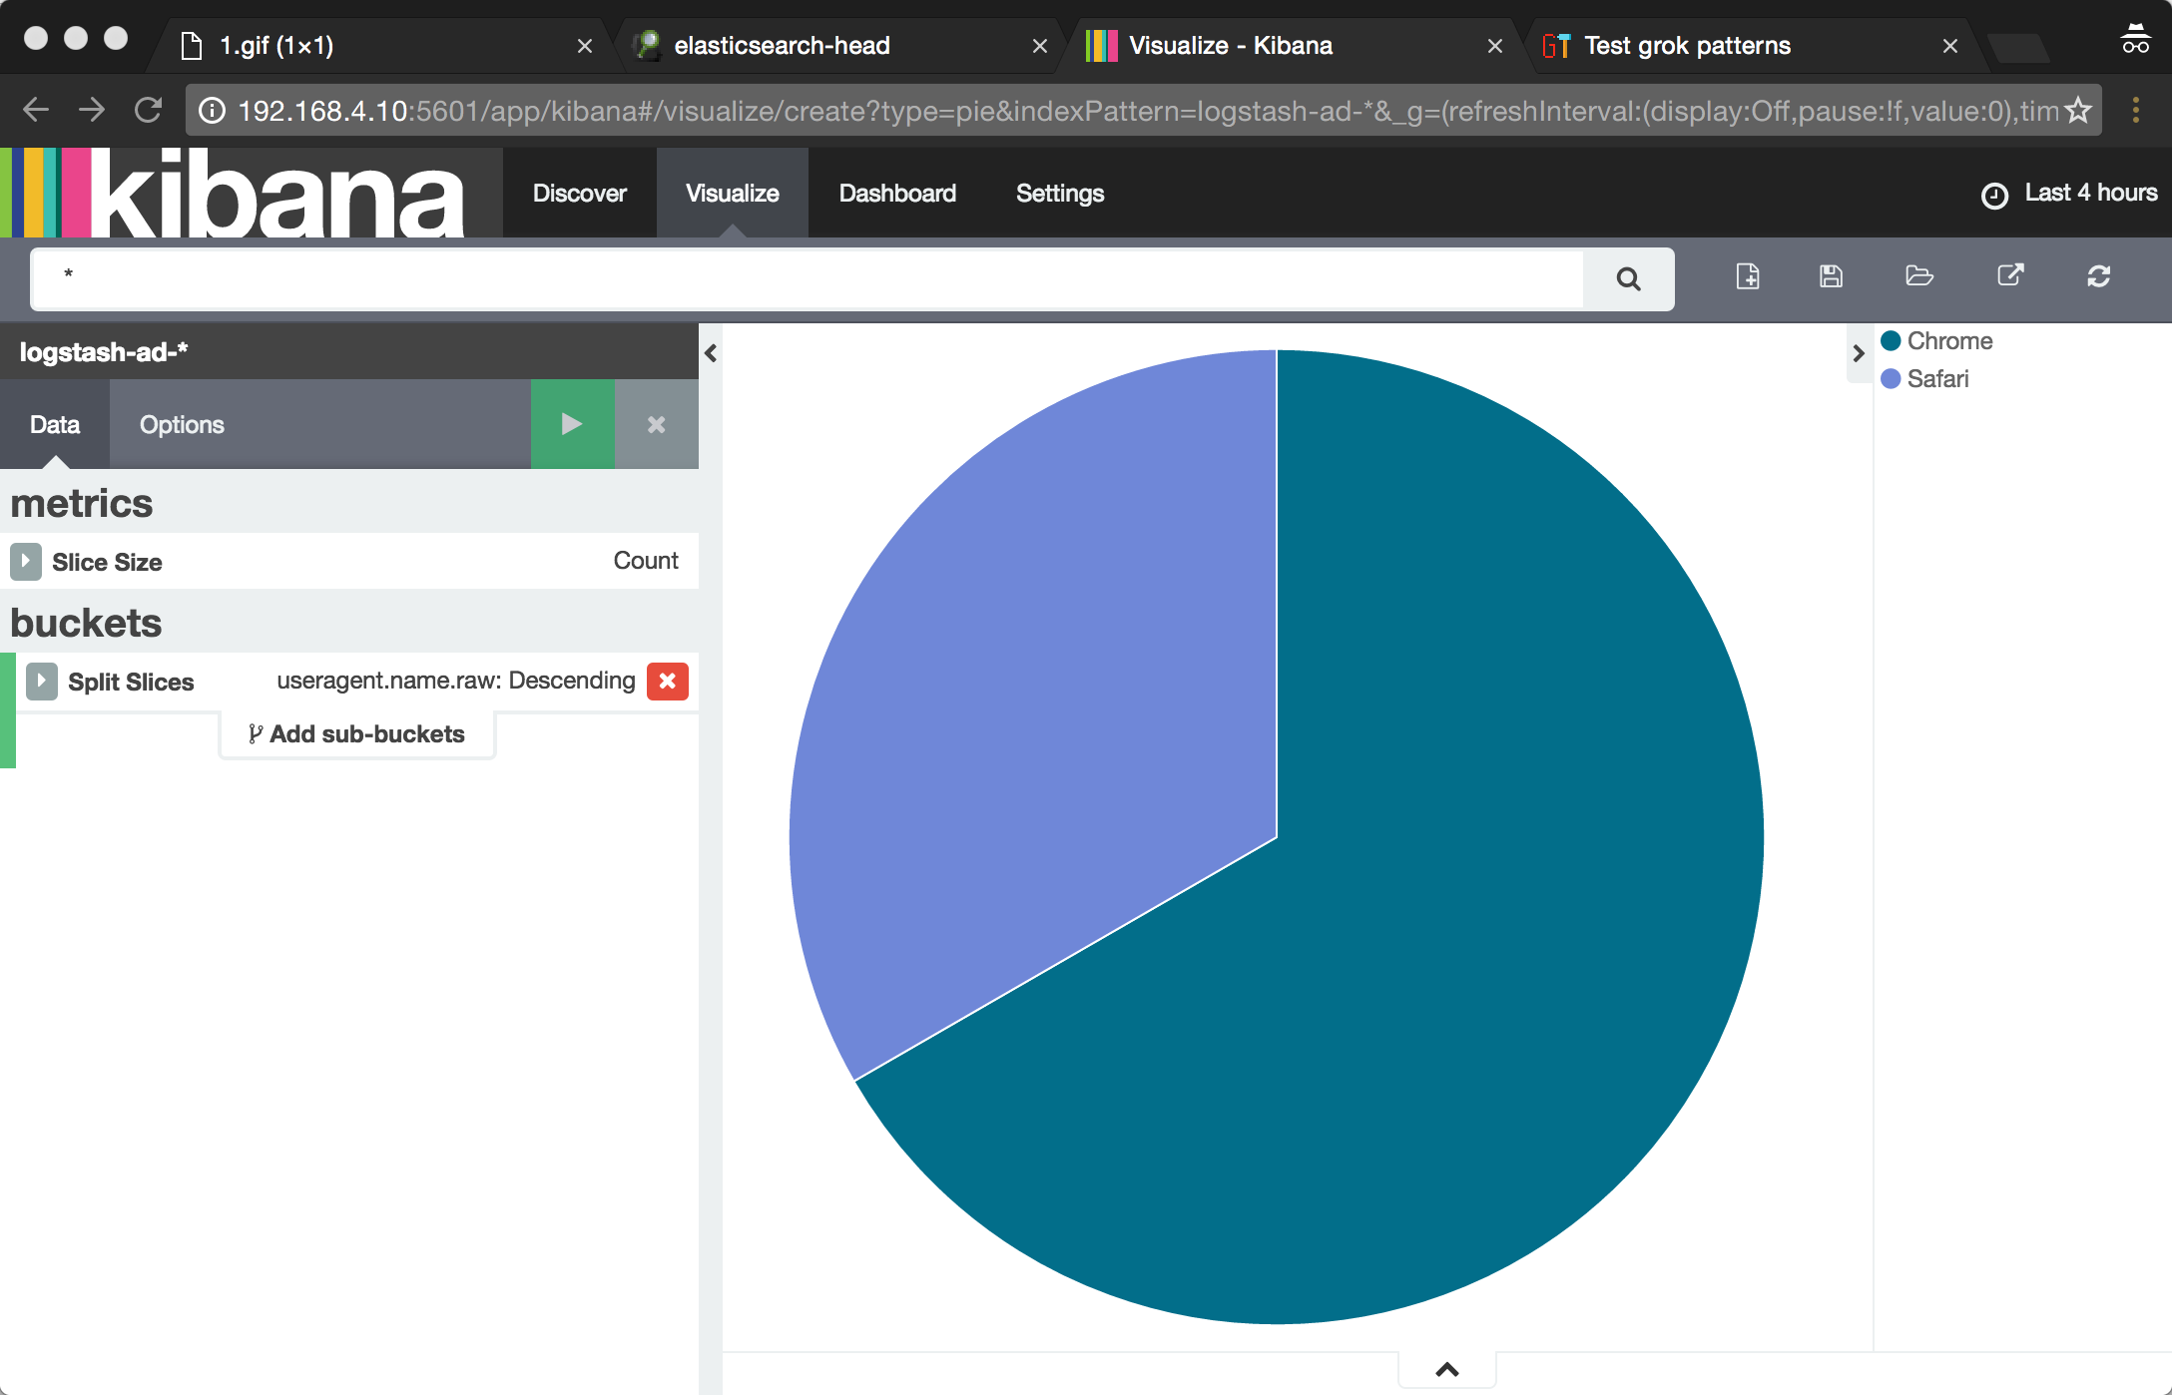Click Add sub-buckets button
Image resolution: width=2172 pixels, height=1395 pixels.
[x=356, y=734]
